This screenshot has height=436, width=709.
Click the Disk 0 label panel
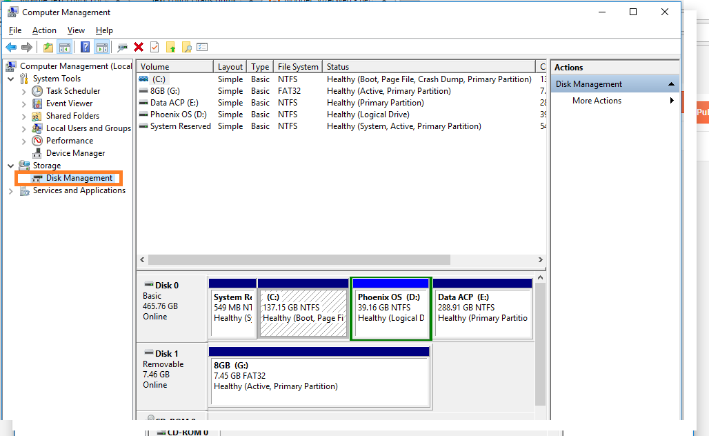[x=172, y=308]
